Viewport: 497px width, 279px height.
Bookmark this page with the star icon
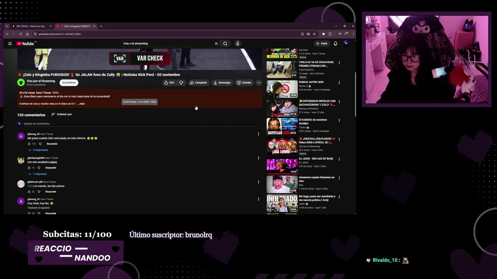(x=314, y=34)
